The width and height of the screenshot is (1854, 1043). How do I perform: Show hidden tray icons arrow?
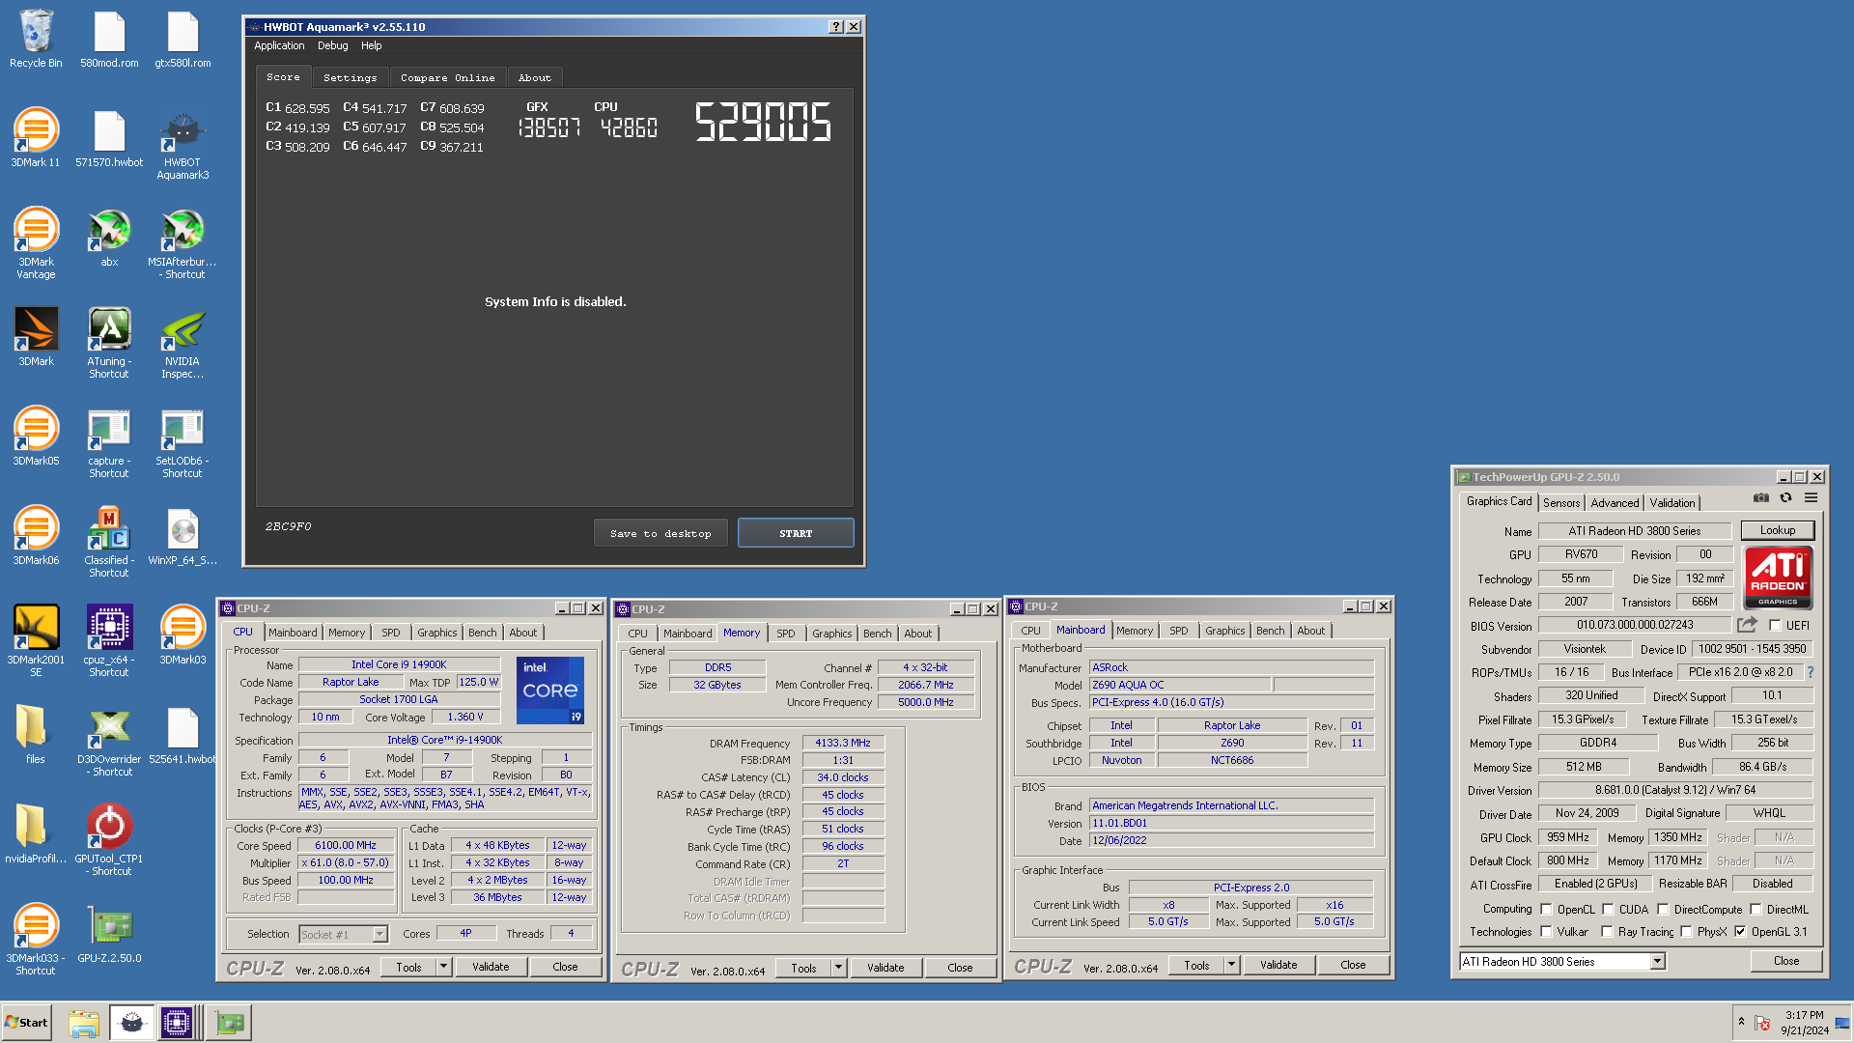coord(1741,1021)
